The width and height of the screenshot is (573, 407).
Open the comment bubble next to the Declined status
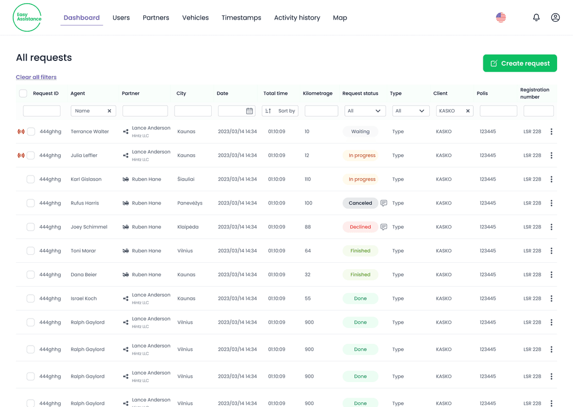coord(384,227)
